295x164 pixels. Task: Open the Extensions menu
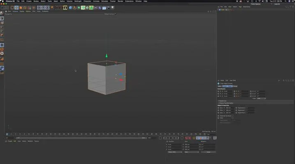tap(129, 1)
